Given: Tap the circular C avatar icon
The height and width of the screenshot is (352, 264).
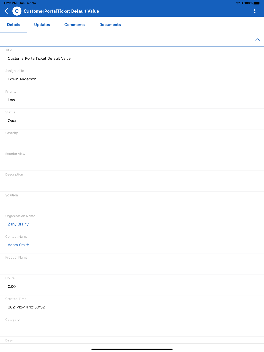Looking at the screenshot, I should pyautogui.click(x=17, y=11).
